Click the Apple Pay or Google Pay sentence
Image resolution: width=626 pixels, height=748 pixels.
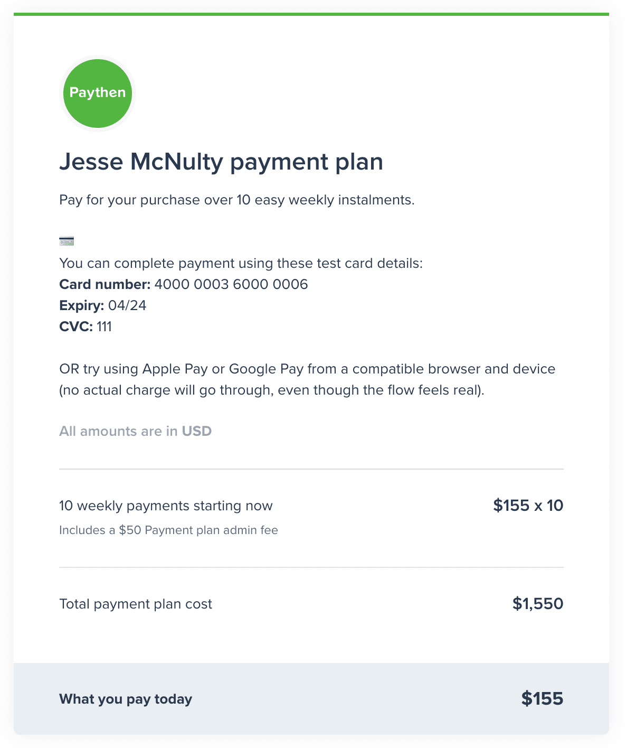pos(307,369)
